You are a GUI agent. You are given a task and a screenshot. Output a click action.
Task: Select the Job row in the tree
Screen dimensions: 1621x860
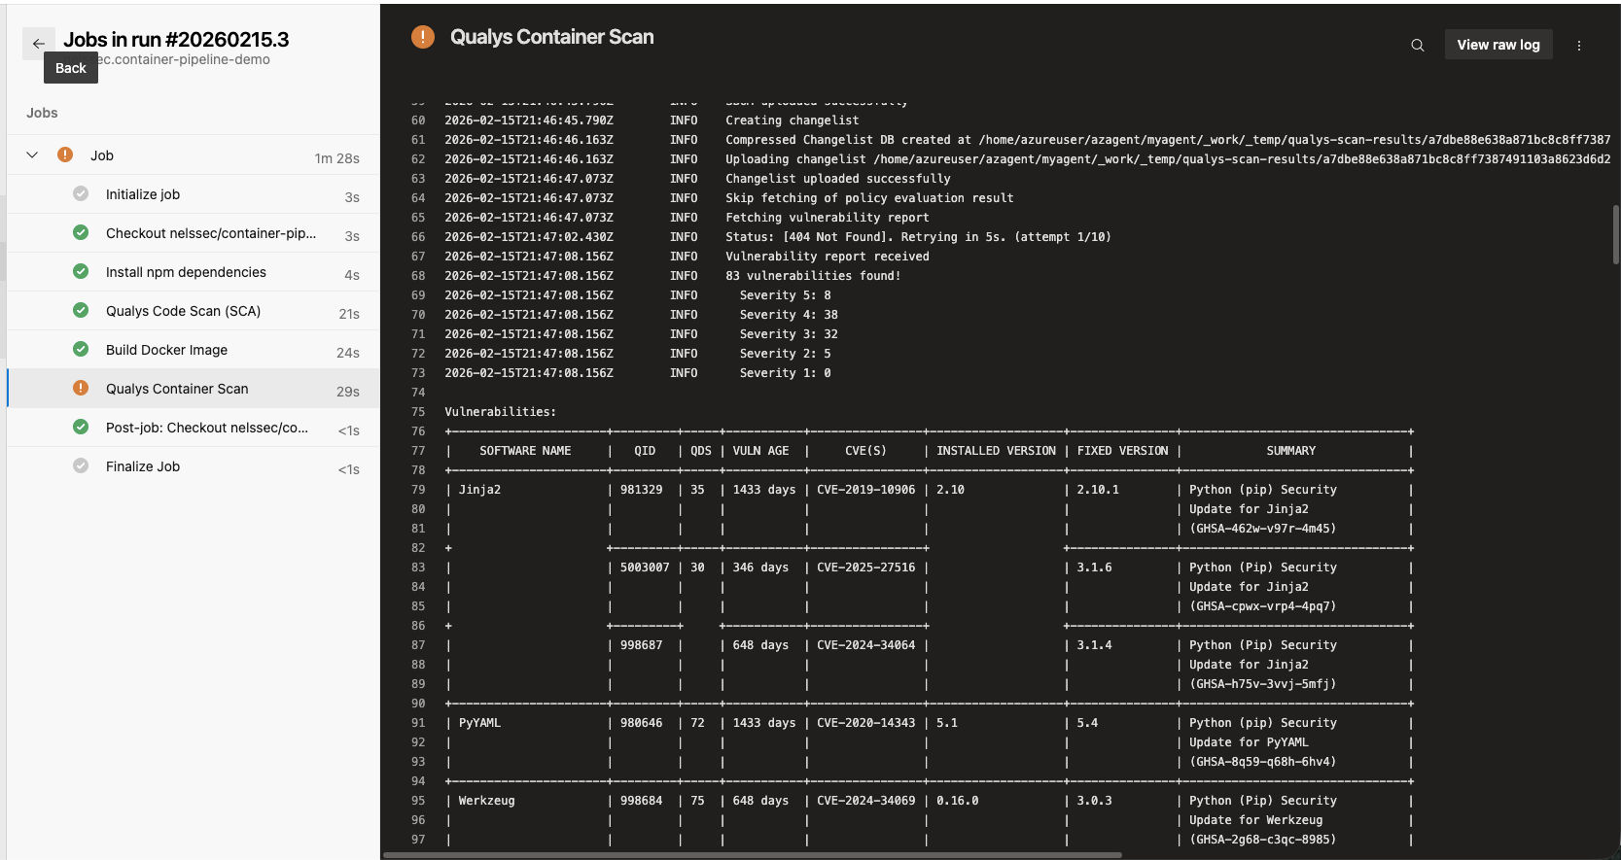coord(193,155)
